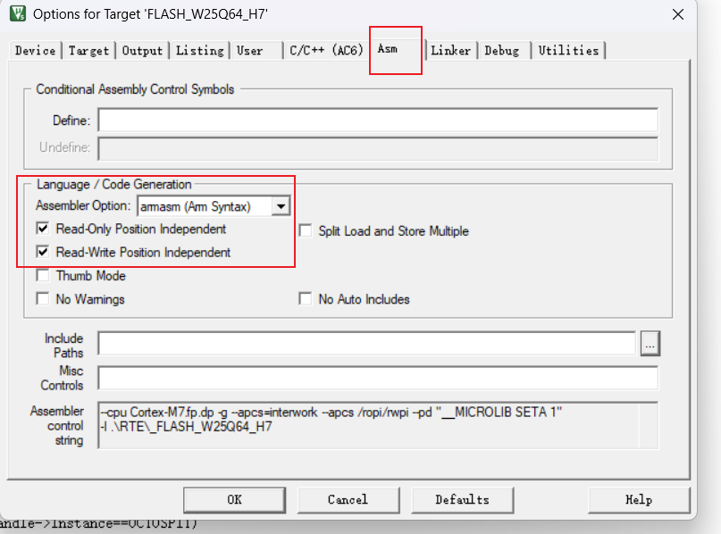
Task: Browse include paths with ellipsis button
Action: (x=650, y=343)
